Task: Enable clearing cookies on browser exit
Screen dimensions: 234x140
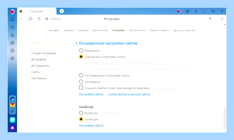Action: pos(81,88)
